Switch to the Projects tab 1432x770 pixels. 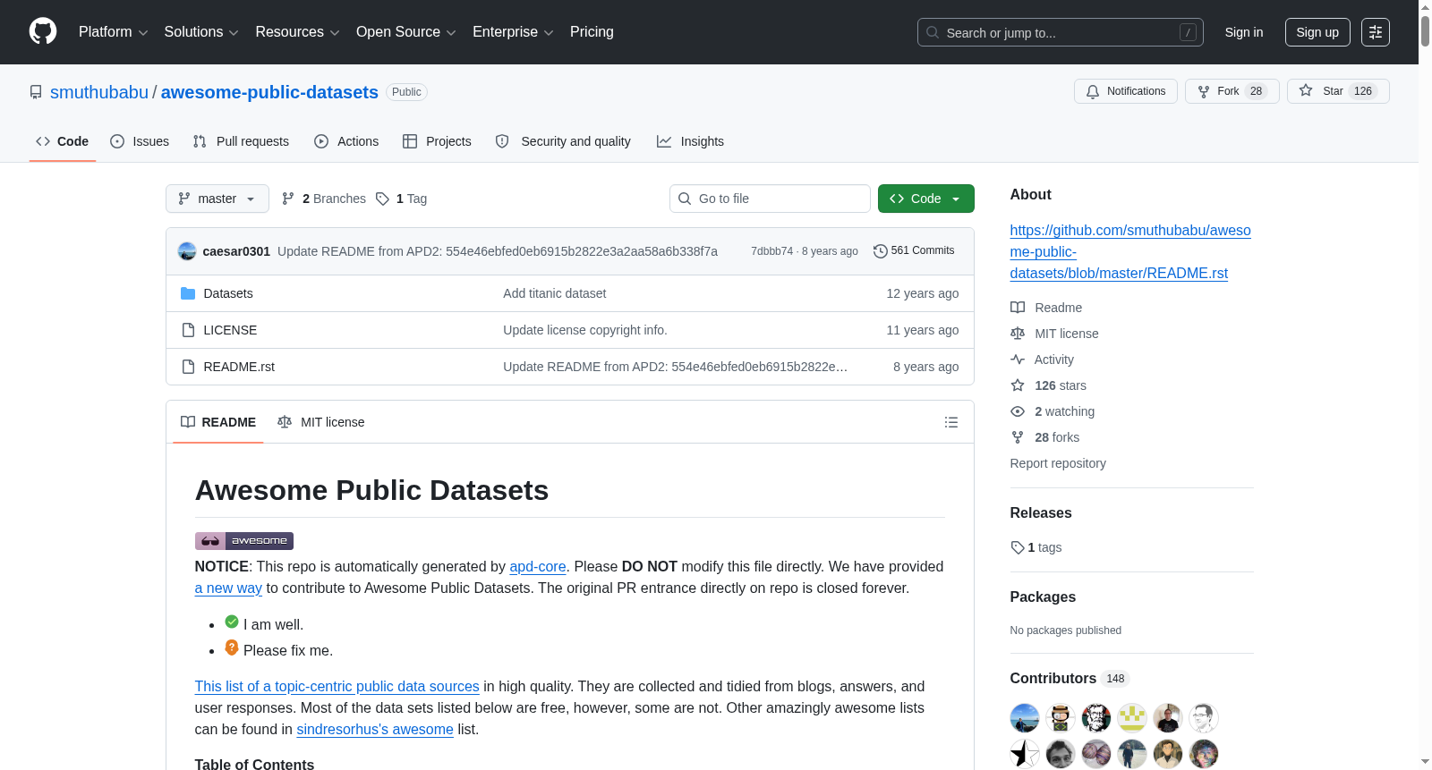(x=437, y=141)
